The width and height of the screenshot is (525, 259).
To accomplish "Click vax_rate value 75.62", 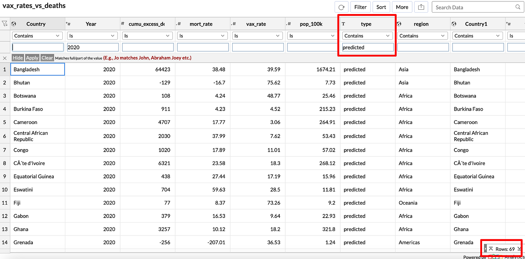I will (x=258, y=82).
